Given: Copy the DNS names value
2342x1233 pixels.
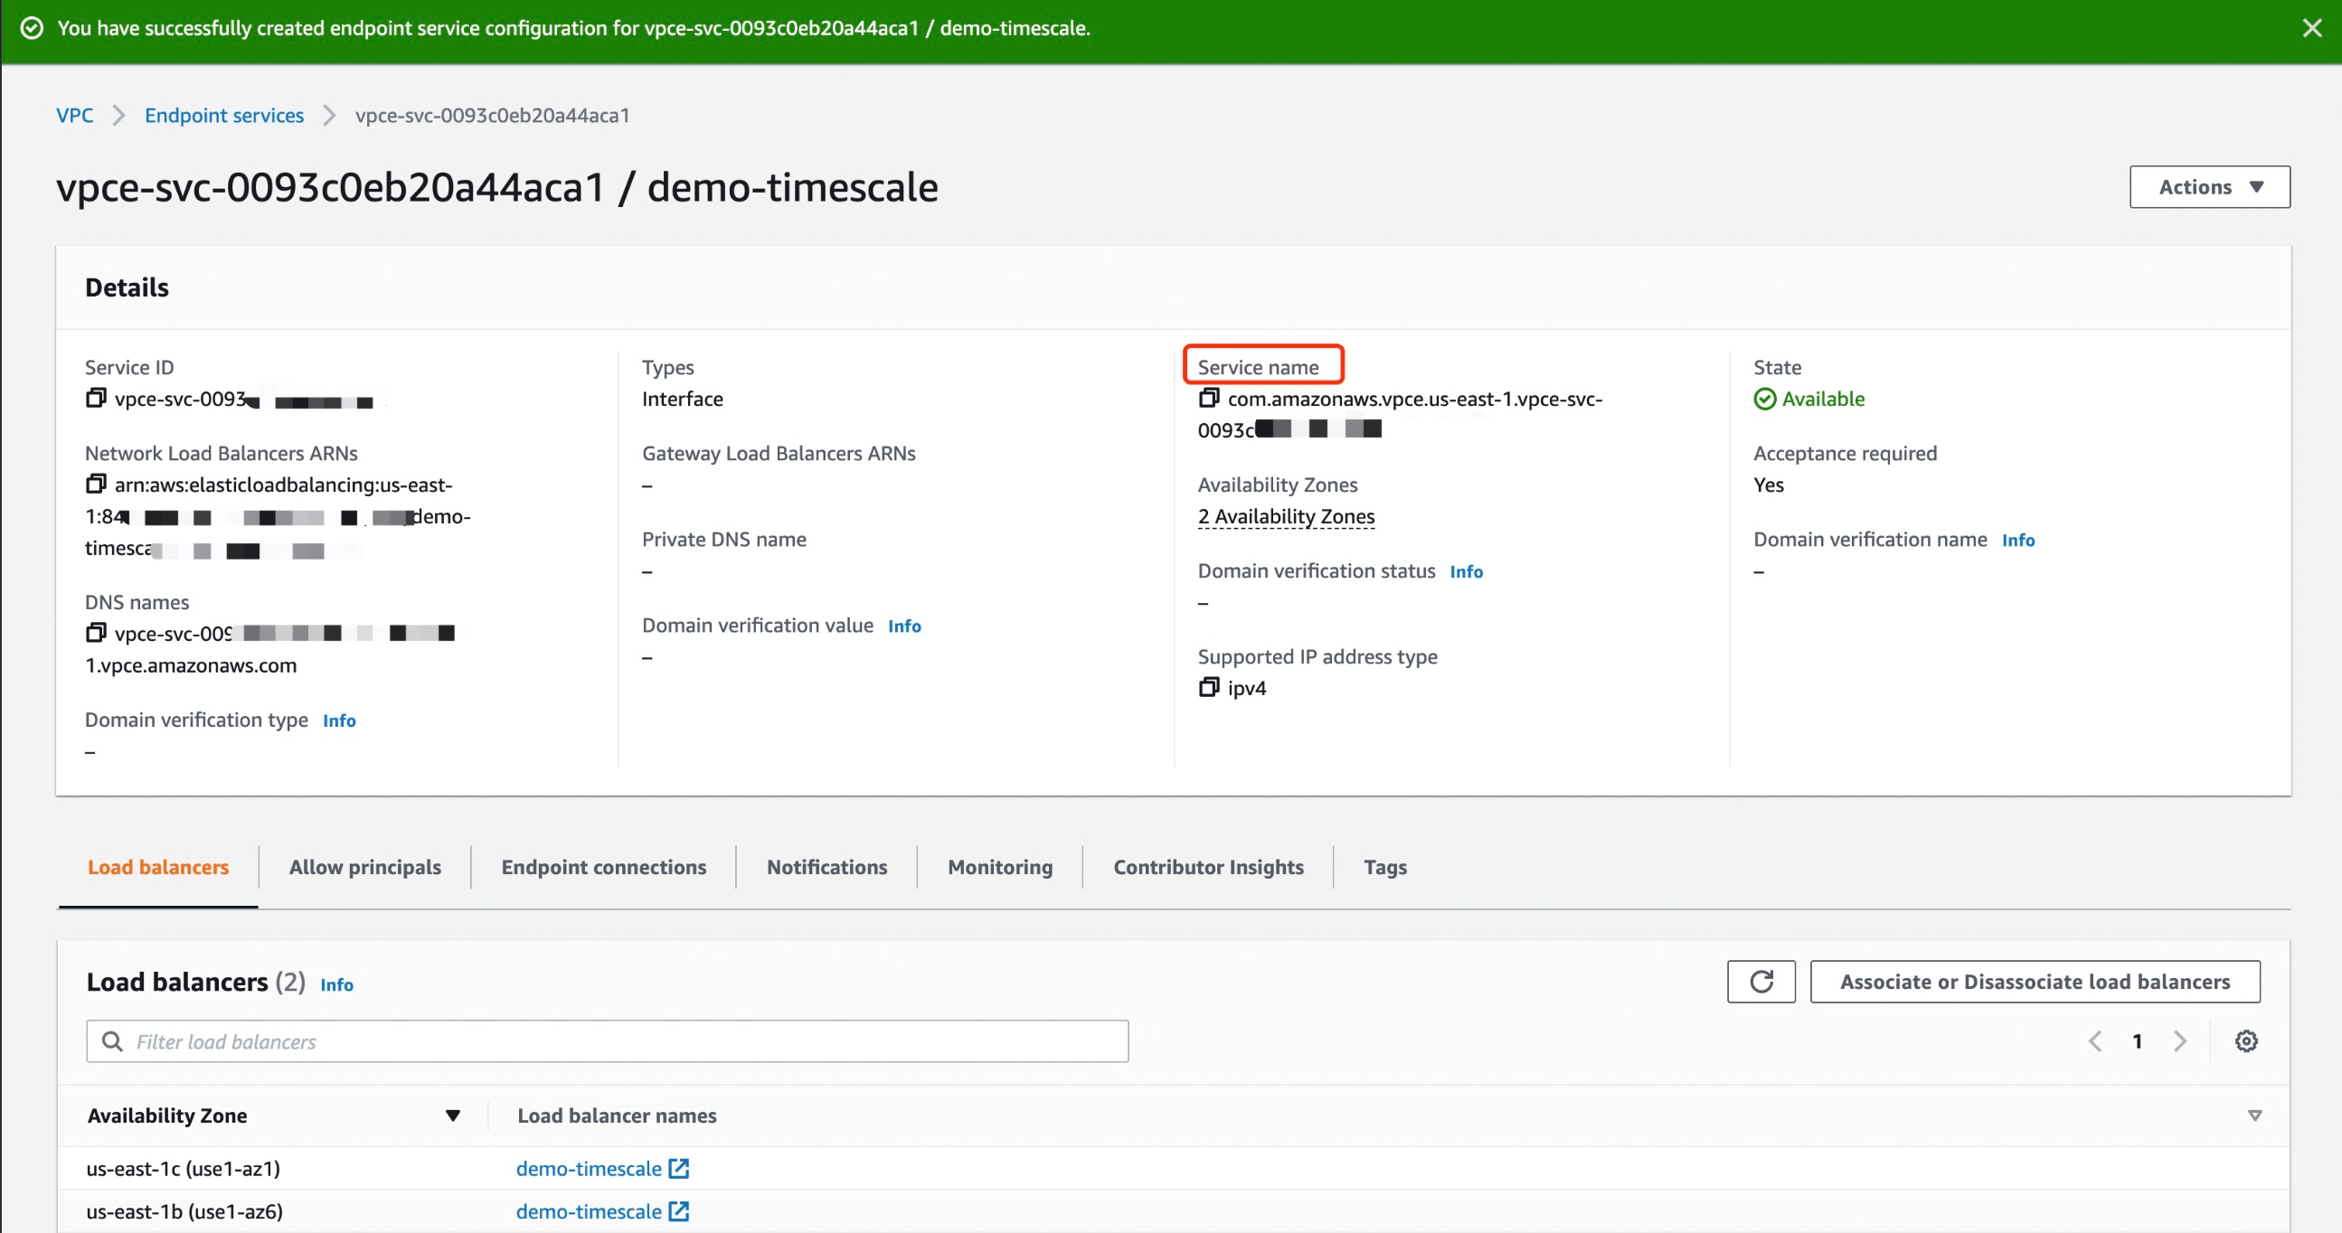Looking at the screenshot, I should [x=96, y=633].
